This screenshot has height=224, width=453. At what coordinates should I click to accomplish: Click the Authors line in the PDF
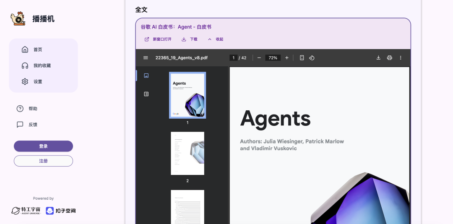coord(292,145)
